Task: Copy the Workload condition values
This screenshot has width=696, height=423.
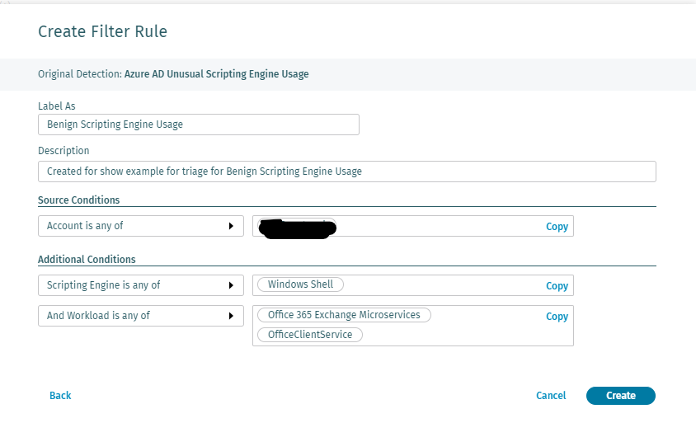Action: 557,317
